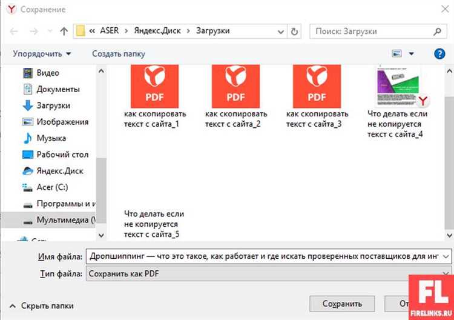Click the search magnifier icon
454x320 pixels.
pos(437,31)
